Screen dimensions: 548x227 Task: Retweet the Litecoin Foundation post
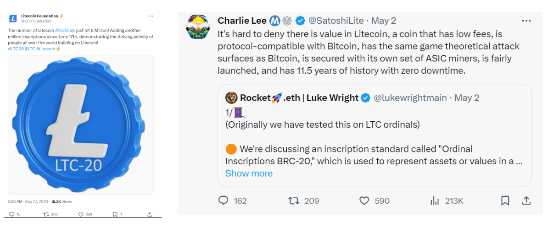[x=45, y=214]
